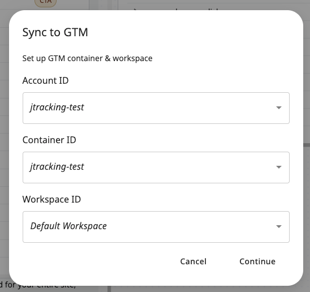The width and height of the screenshot is (310, 292).
Task: Open the Account ID select box
Action: coord(156,108)
